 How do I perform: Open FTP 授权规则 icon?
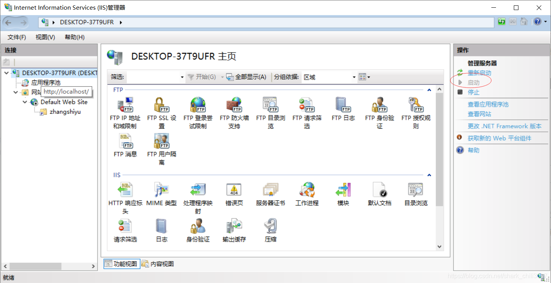click(416, 104)
